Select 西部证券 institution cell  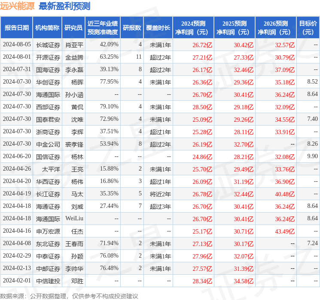pyautogui.click(x=48, y=107)
